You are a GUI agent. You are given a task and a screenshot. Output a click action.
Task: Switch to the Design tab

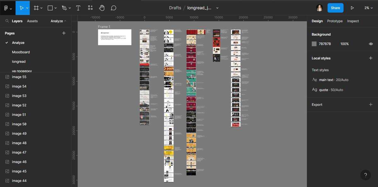point(317,21)
